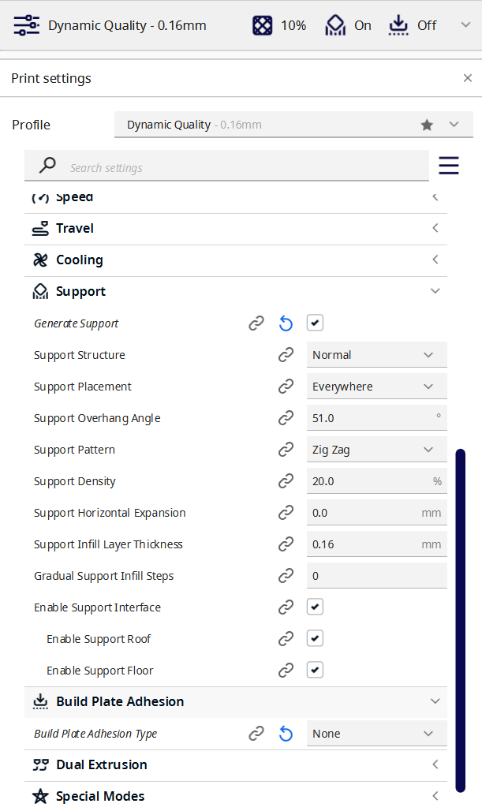Choose a Build Plate Adhesion Type option
This screenshot has height=811, width=482.
[376, 734]
